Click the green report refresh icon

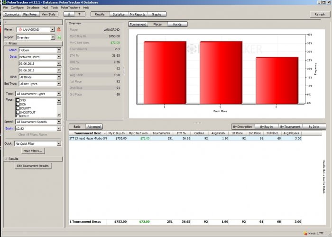59,37
